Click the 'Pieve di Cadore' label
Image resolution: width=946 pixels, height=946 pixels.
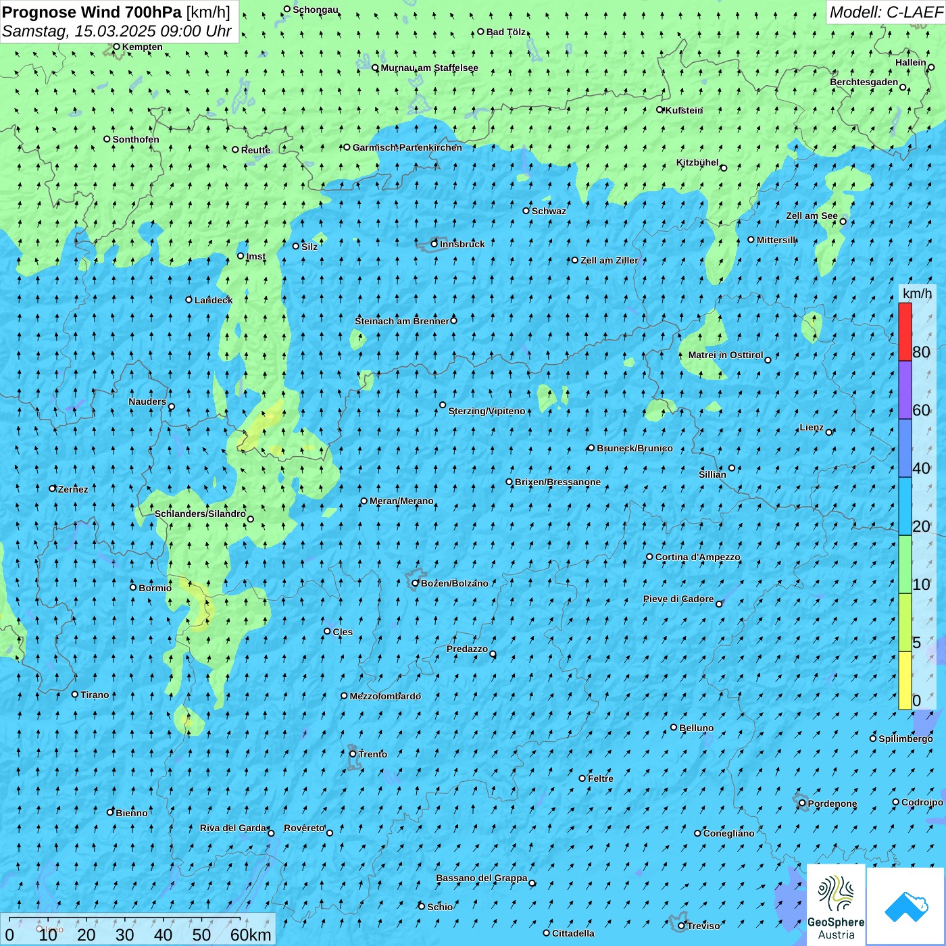coord(678,599)
